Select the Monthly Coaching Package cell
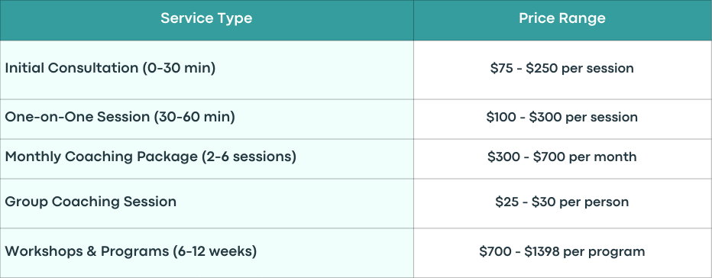 [206, 159]
